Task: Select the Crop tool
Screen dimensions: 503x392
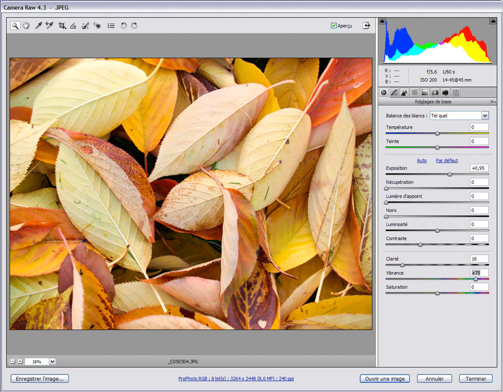Action: pyautogui.click(x=62, y=26)
